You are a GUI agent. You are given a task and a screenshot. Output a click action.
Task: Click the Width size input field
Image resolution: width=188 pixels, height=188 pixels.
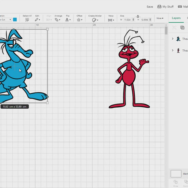pyautogui.click(x=128, y=20)
